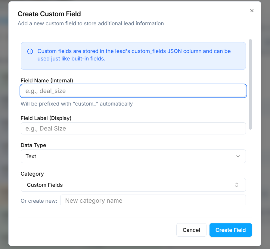Viewport: 270px width, 249px height.
Task: Click the Data Type chevron arrow
Action: (238, 156)
